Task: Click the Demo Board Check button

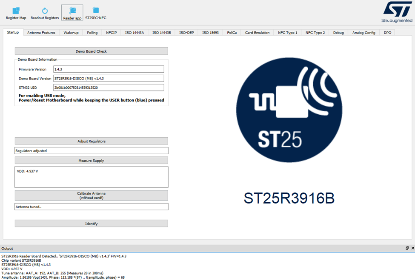Action: point(92,51)
